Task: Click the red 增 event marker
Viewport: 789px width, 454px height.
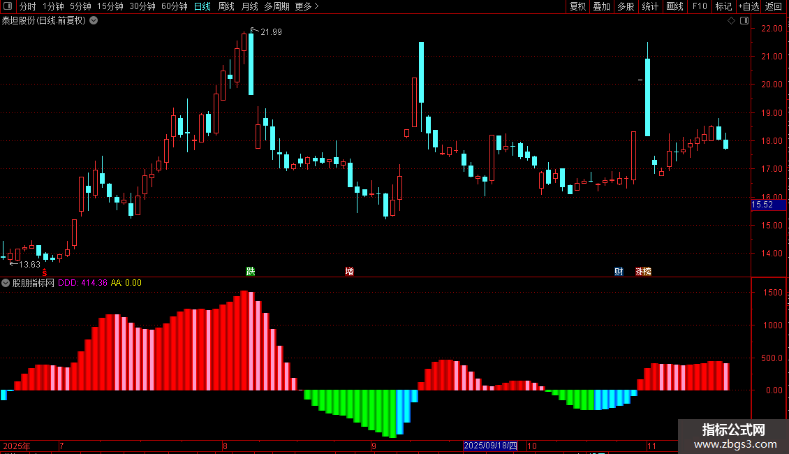Action: 349,271
